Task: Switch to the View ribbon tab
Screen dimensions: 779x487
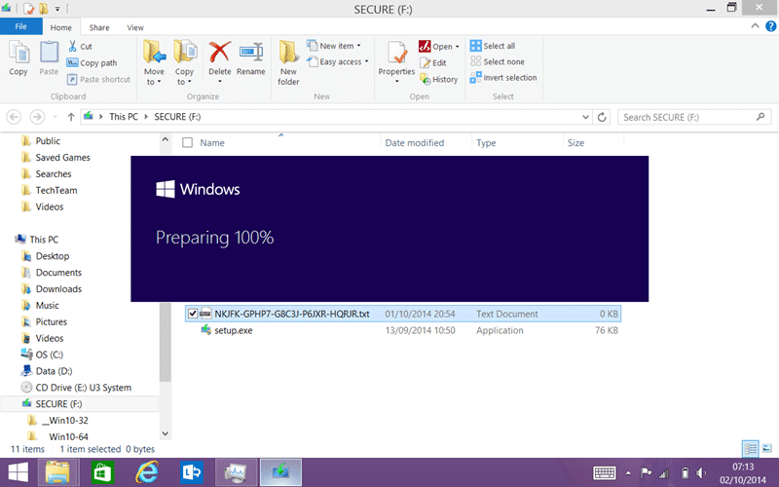Action: point(135,28)
